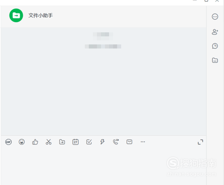This screenshot has height=185, width=224.
Task: Expand the message input box
Action: coord(200,142)
